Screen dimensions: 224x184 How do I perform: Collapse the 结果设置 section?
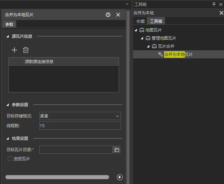(7, 139)
